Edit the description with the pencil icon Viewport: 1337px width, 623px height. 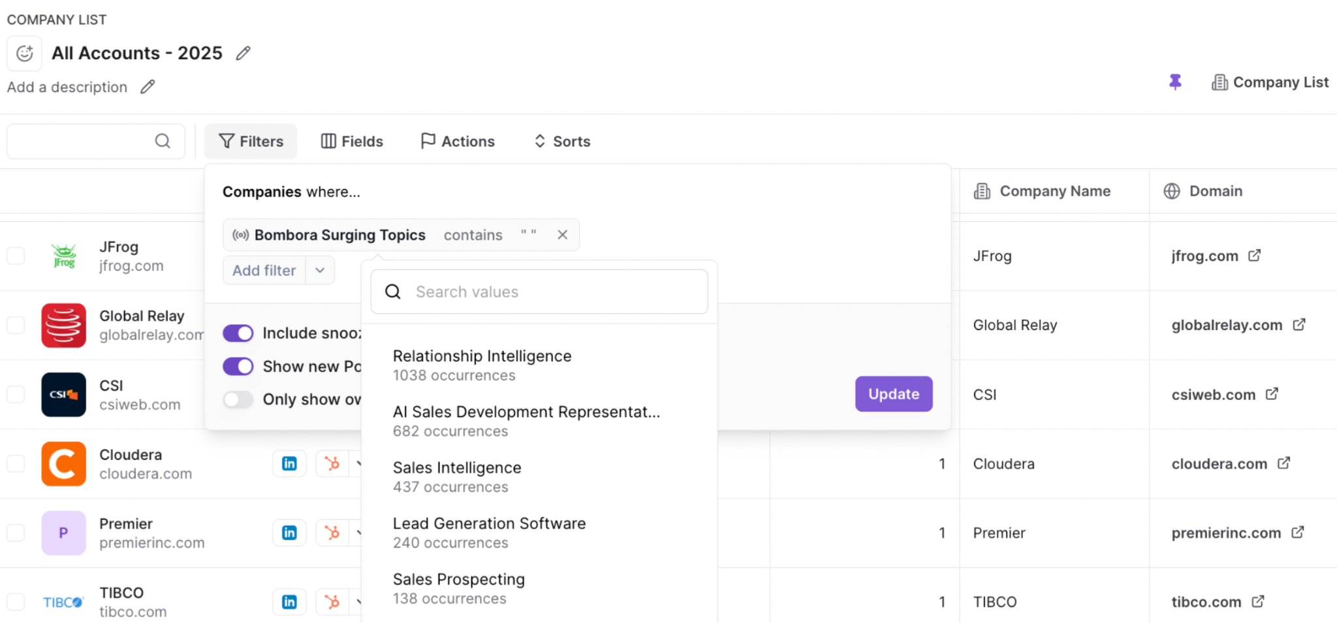coord(148,87)
